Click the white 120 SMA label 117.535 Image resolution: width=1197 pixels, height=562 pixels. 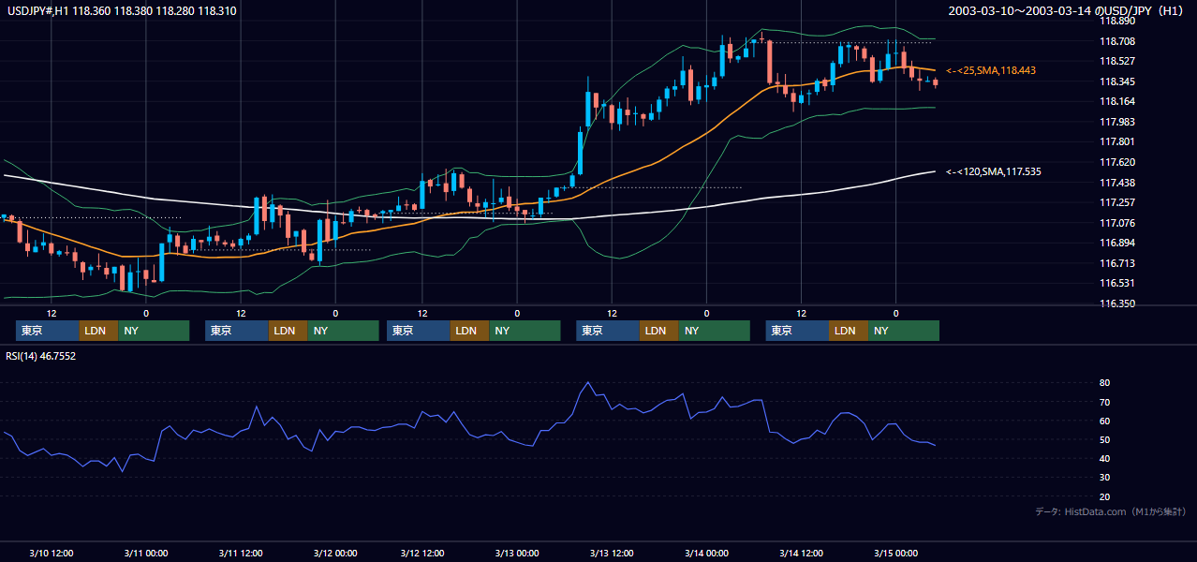(994, 171)
